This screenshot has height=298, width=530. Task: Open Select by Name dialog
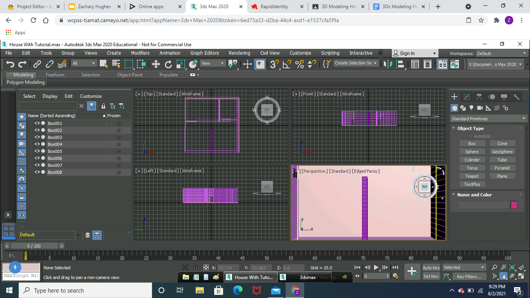tap(116, 64)
